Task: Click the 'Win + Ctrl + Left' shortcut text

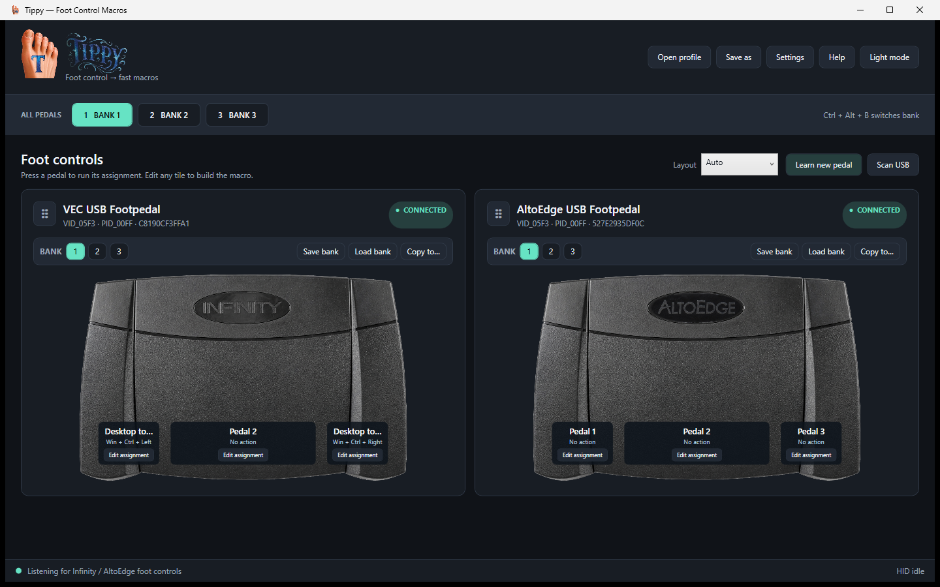Action: pyautogui.click(x=129, y=442)
